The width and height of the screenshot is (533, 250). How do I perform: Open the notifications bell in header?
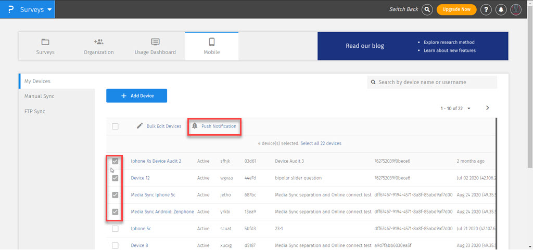501,9
